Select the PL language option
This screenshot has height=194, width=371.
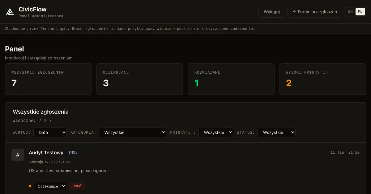tap(360, 12)
